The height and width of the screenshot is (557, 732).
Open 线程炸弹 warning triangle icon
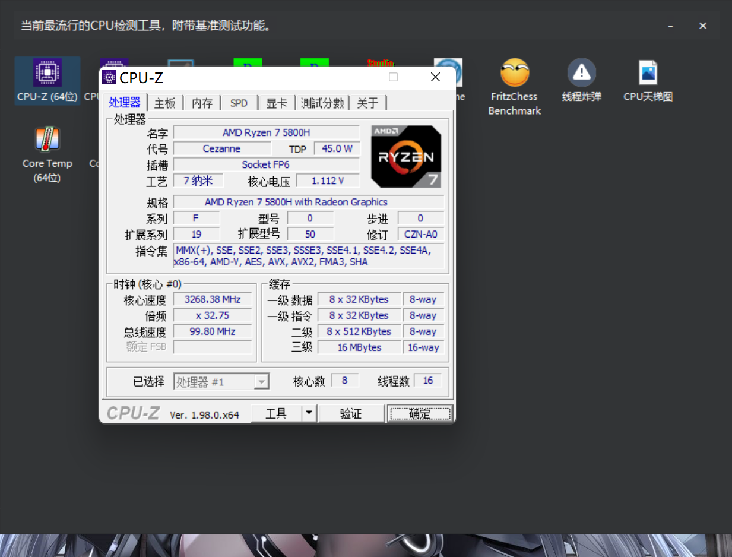582,73
